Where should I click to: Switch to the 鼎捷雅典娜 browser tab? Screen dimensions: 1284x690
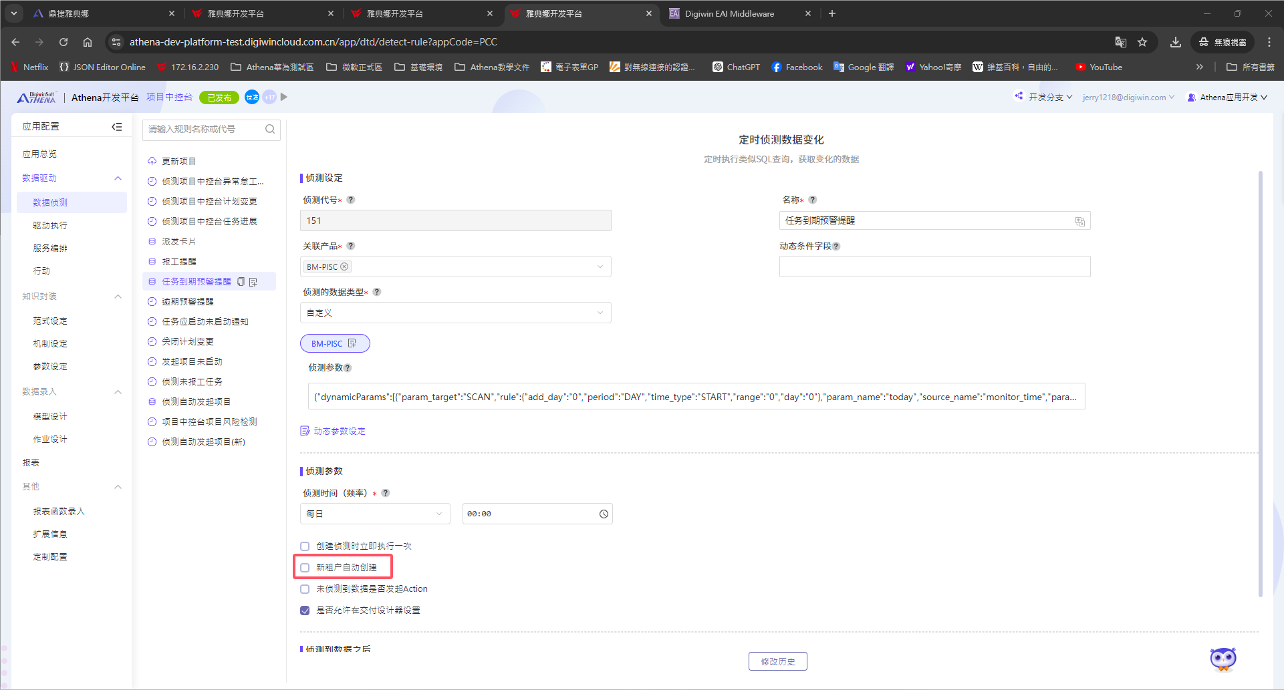[104, 13]
